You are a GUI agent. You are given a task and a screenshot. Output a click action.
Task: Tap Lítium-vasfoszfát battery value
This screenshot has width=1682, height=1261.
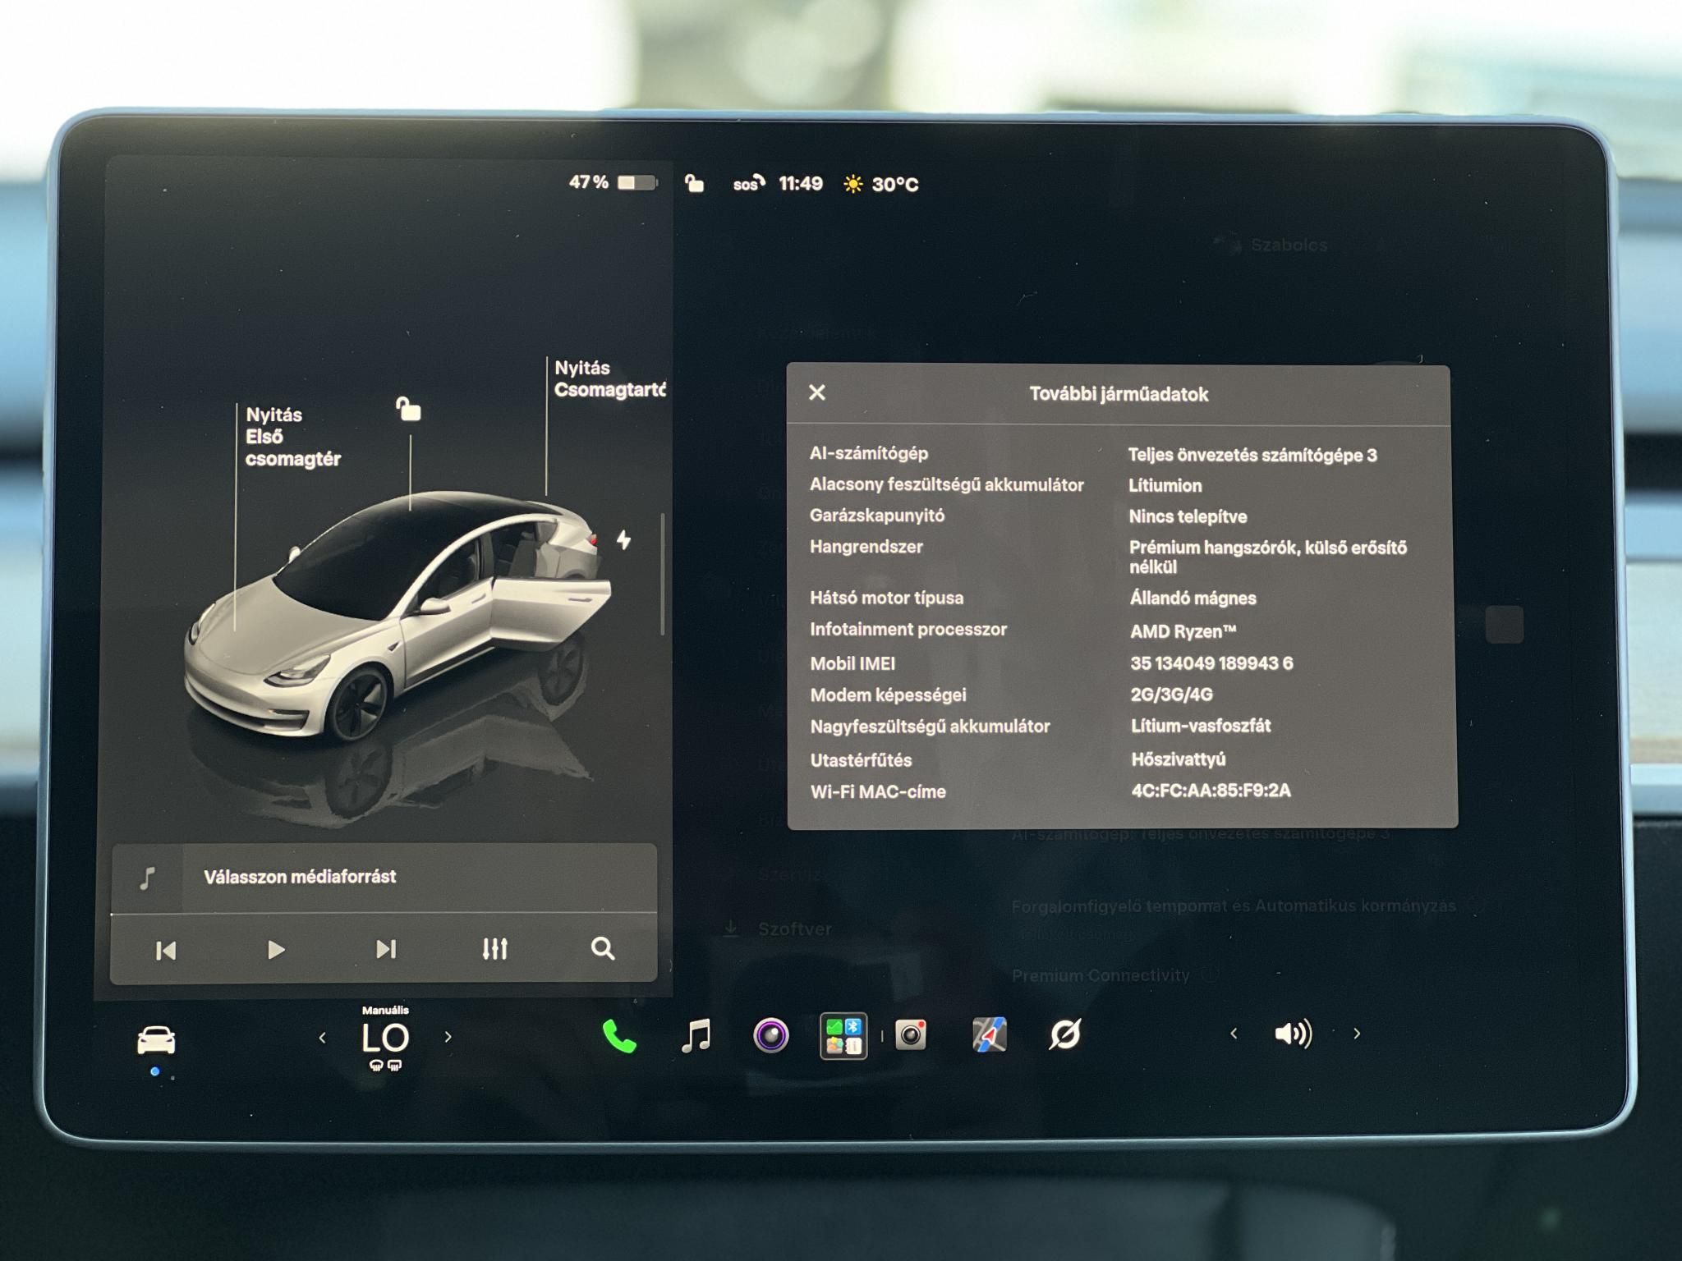[x=1201, y=726]
